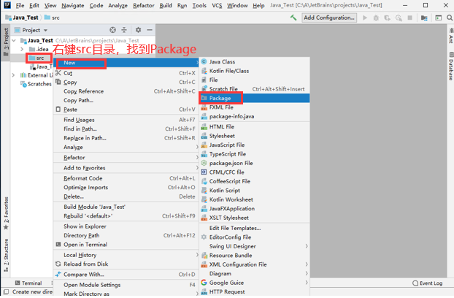The width and height of the screenshot is (454, 298).
Task: Choose HTML File entry
Action: (254, 127)
